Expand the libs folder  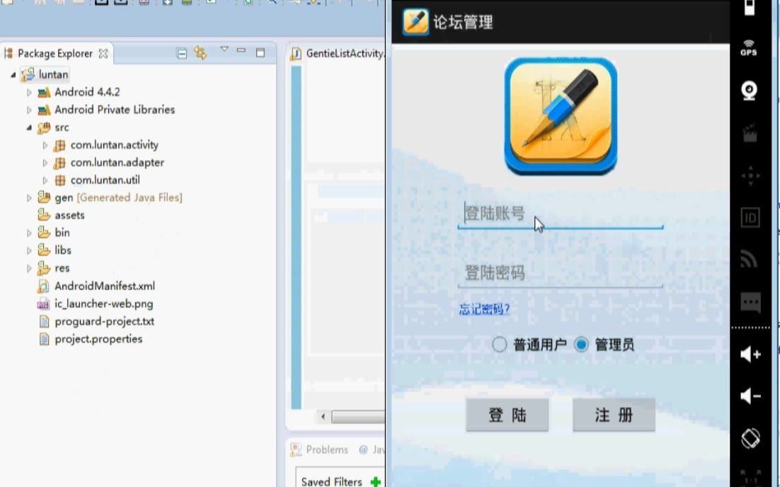click(29, 250)
